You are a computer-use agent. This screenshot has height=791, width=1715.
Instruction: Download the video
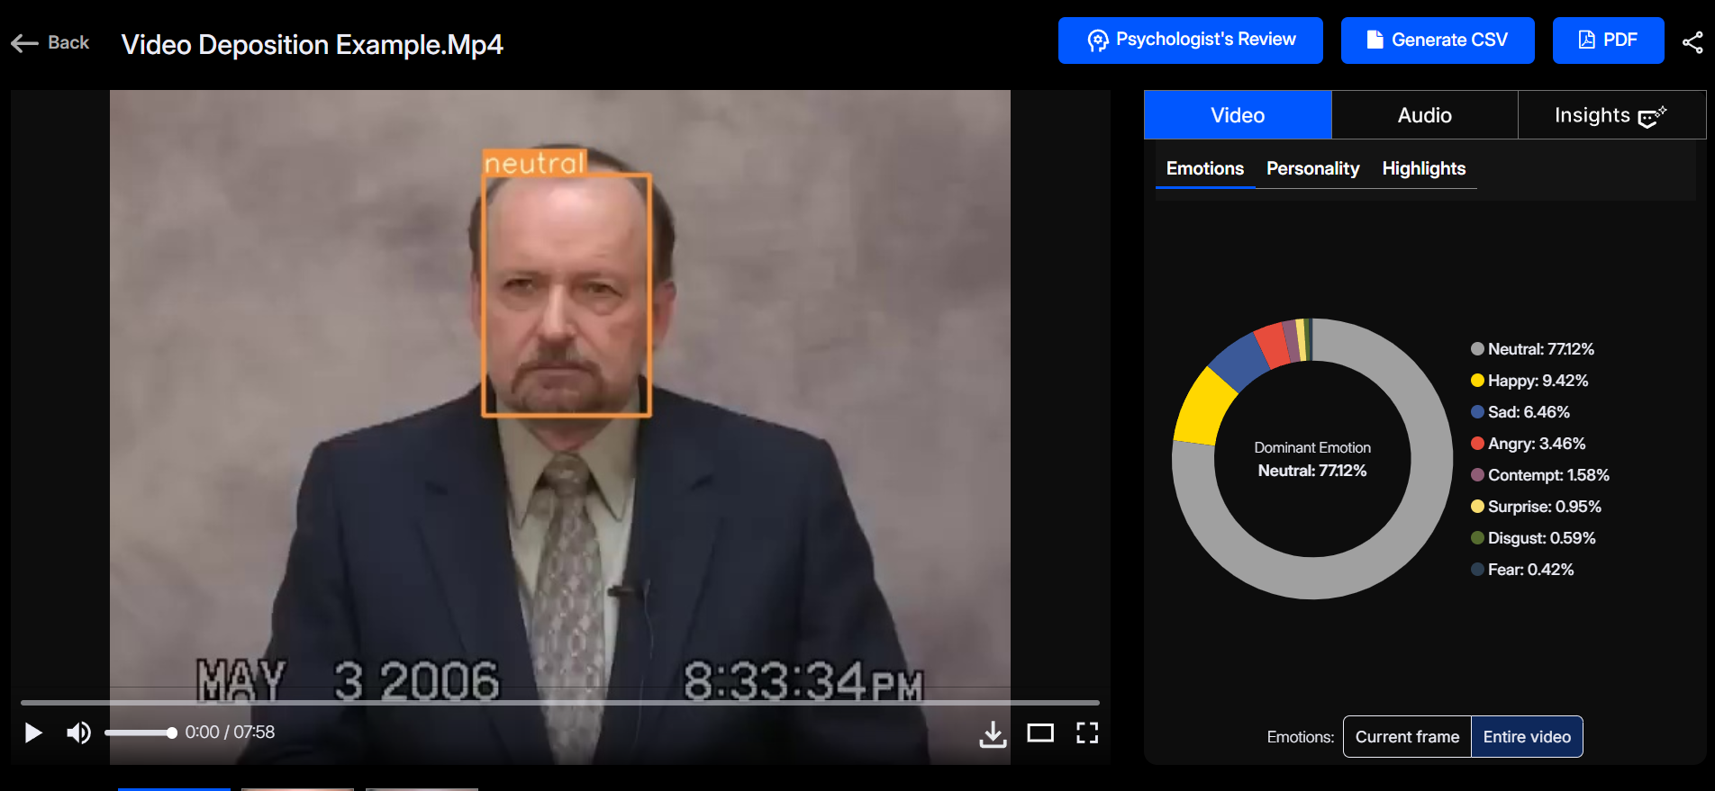(x=993, y=733)
